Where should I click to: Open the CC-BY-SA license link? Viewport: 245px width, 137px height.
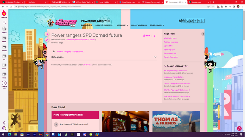(x=87, y=65)
